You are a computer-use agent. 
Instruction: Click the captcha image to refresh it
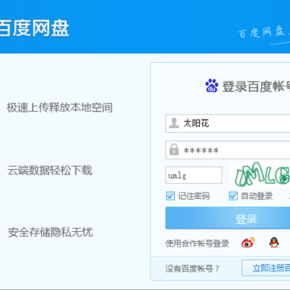tap(259, 175)
